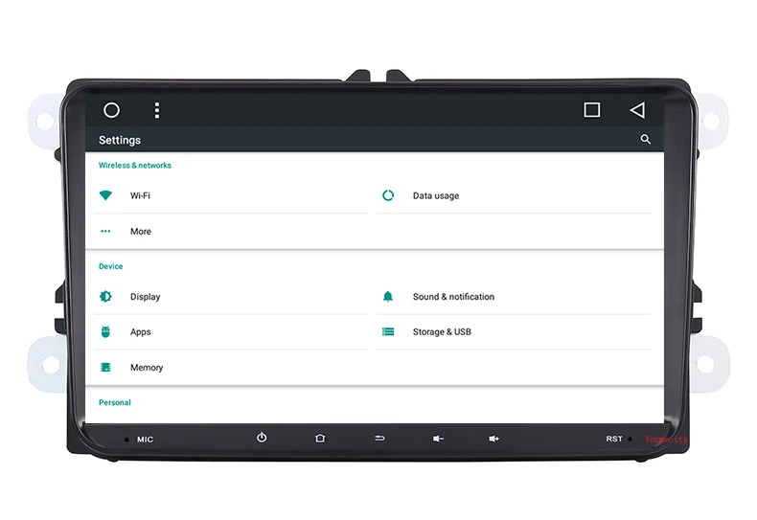The width and height of the screenshot is (757, 520).
Task: Tap the hardware power button
Action: (x=262, y=438)
